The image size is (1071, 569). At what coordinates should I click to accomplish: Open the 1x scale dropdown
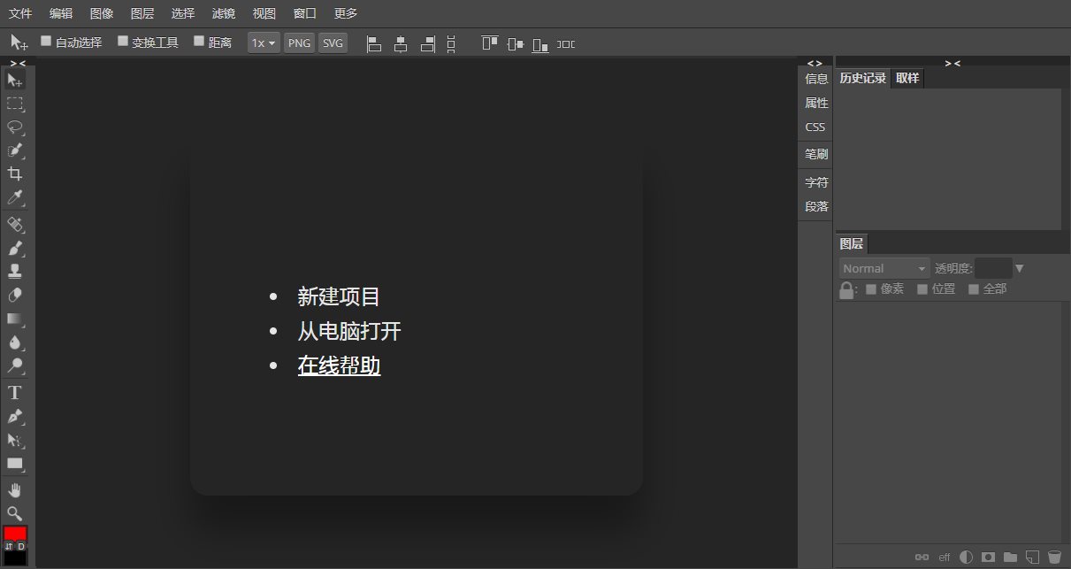tap(264, 42)
